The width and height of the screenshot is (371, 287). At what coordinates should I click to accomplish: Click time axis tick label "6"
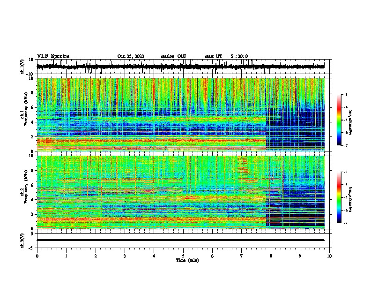coord(213,256)
